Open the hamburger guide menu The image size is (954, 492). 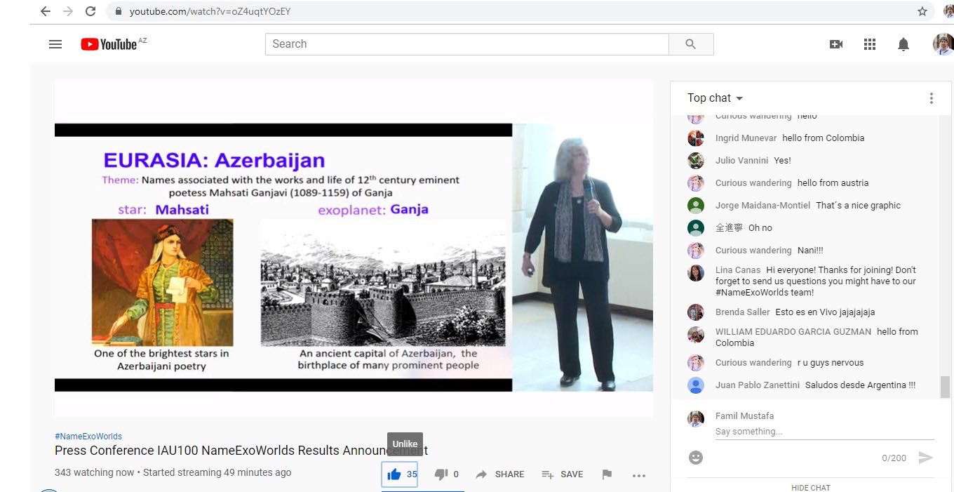(x=55, y=44)
